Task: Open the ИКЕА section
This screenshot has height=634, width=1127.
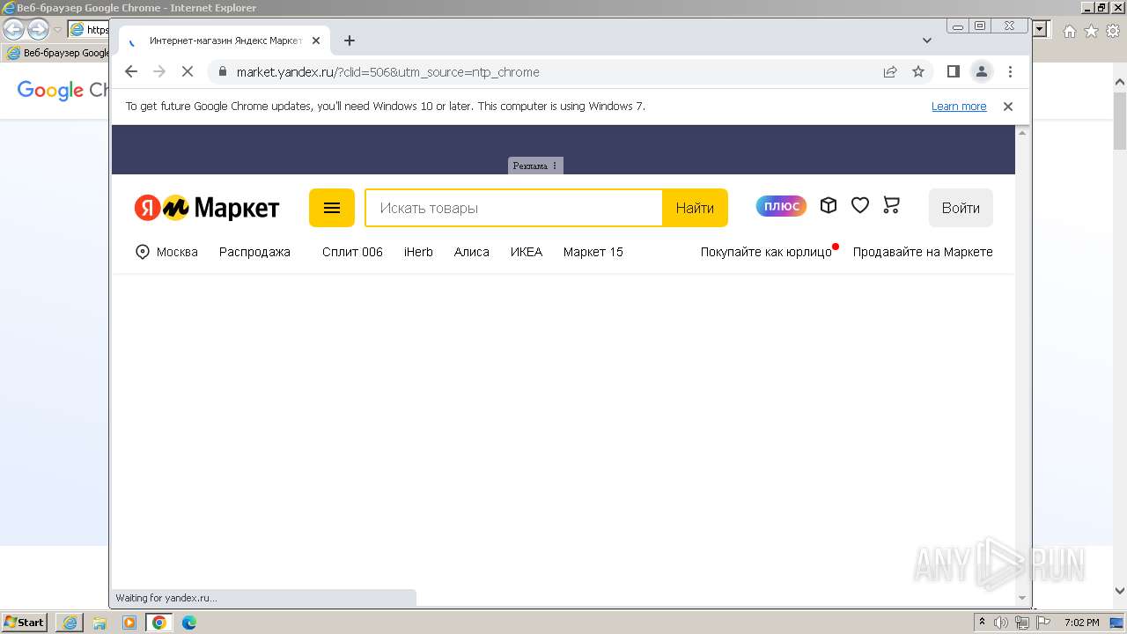Action: click(527, 252)
